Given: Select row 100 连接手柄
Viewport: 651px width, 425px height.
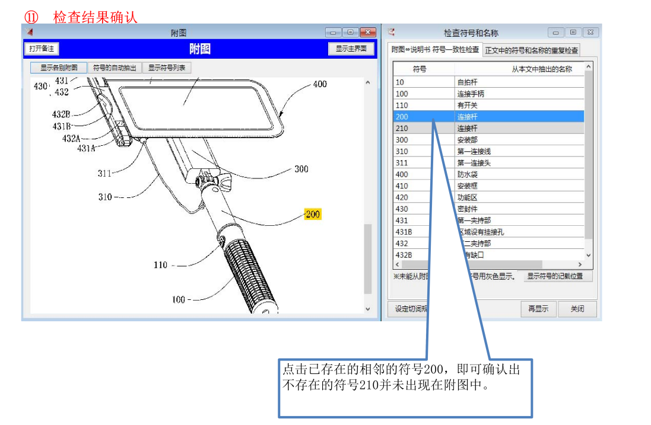Looking at the screenshot, I should point(488,94).
